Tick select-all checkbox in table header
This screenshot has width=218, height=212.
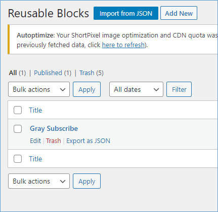(x=18, y=110)
